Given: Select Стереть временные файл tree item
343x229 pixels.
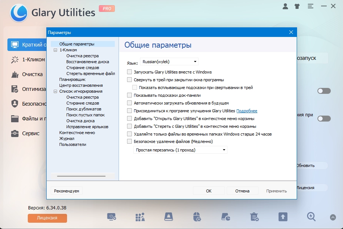Looking at the screenshot, I should [90, 74].
